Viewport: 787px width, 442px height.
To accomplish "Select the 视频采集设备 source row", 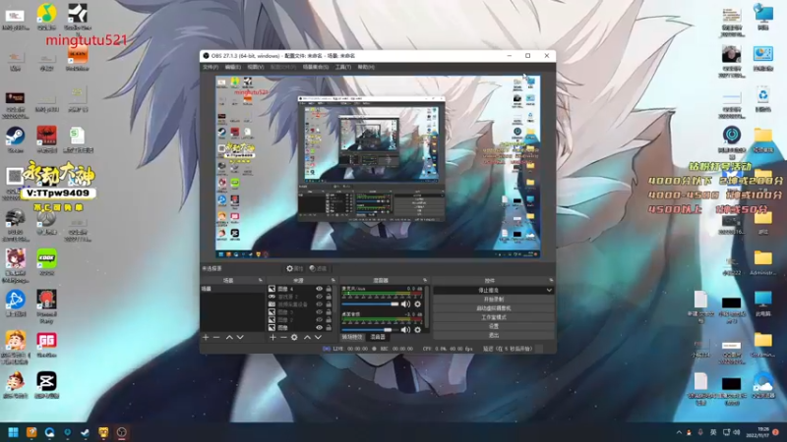I will pyautogui.click(x=300, y=304).
